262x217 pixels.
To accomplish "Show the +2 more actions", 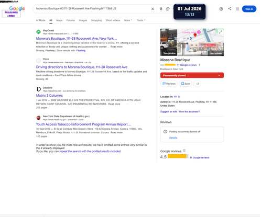I will (x=197, y=84).
